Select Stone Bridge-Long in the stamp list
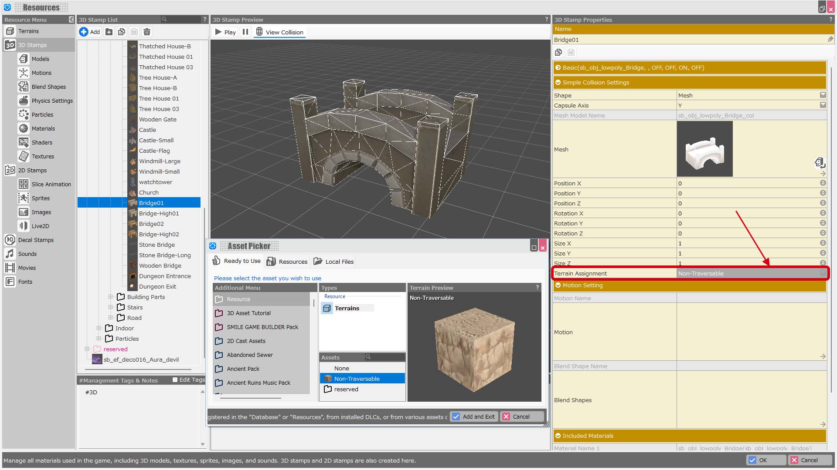Viewport: 837px width, 470px height. point(165,255)
